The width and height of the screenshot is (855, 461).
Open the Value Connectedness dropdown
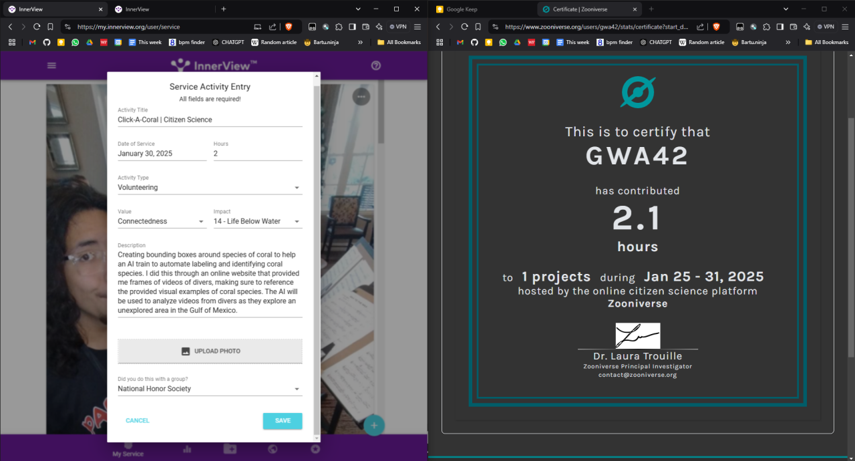pos(162,221)
